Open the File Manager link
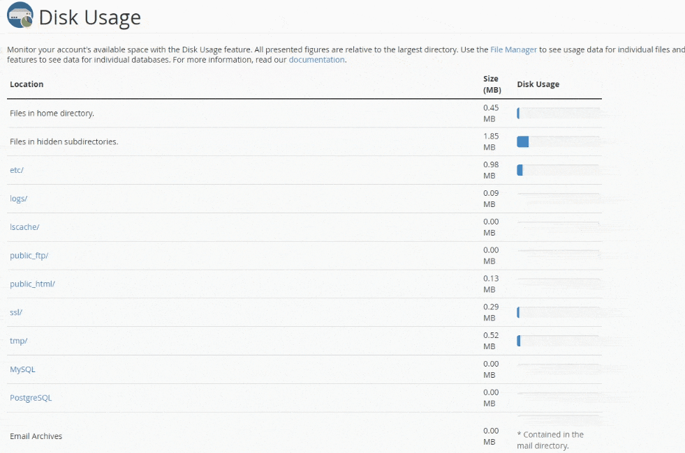Viewport: 685px width, 453px height. (x=513, y=49)
